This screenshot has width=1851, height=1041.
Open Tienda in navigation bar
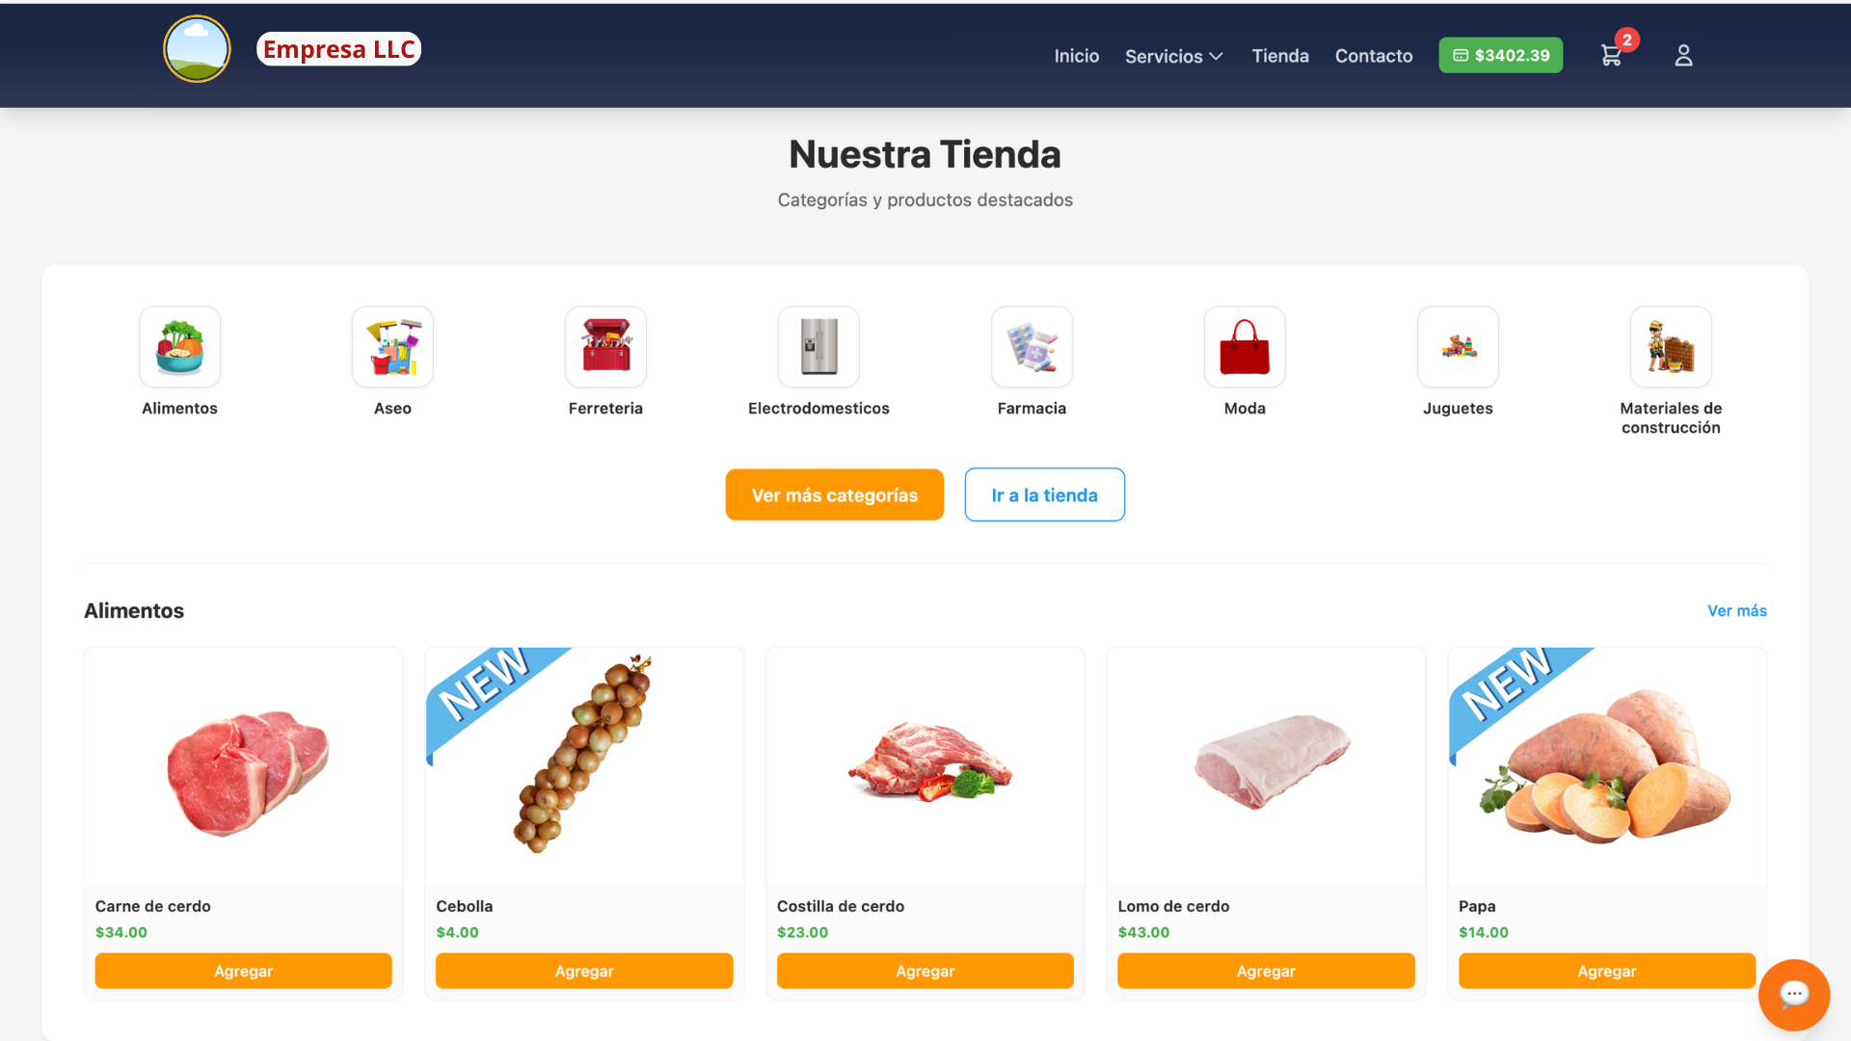tap(1280, 56)
